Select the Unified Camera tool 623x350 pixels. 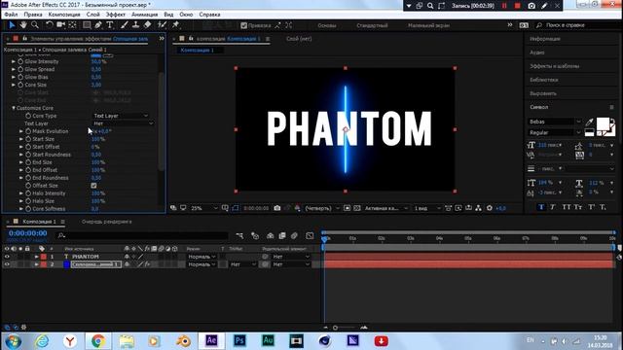(x=60, y=25)
